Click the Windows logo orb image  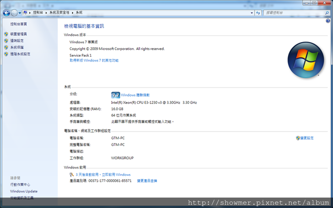(306, 60)
